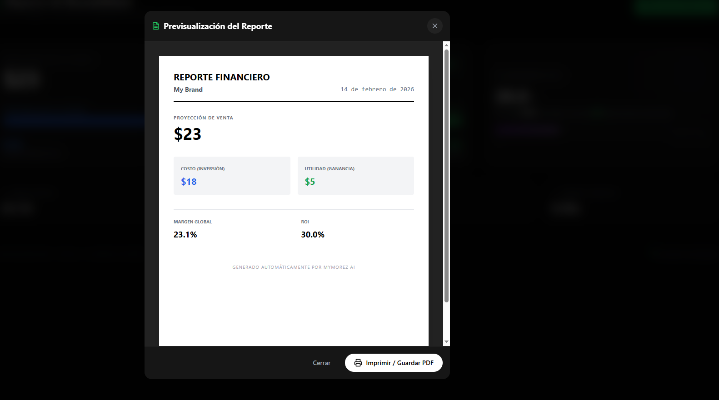Click the ROI label
This screenshot has width=719, height=400.
click(305, 222)
